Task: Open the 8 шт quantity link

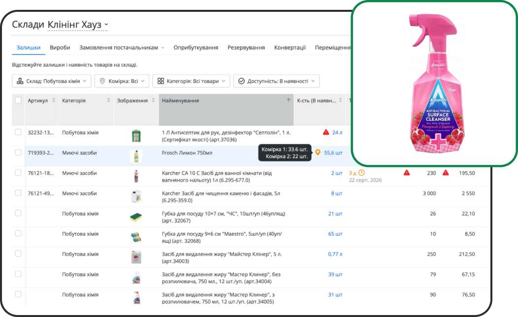Action: pyautogui.click(x=337, y=193)
